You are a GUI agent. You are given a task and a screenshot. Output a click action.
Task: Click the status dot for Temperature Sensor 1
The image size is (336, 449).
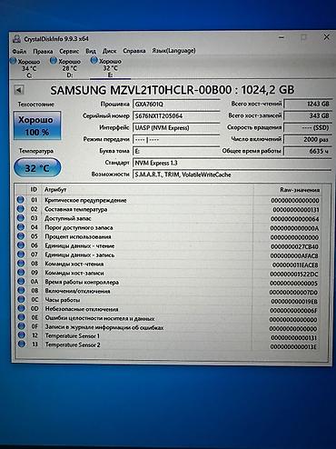click(22, 334)
